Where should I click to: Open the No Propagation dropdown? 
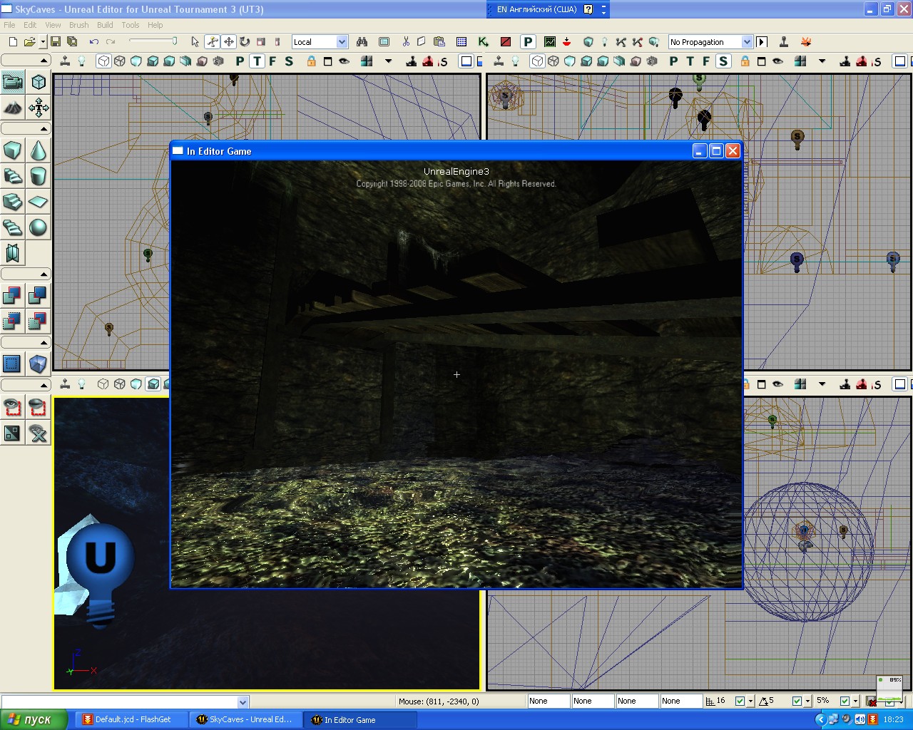point(747,42)
